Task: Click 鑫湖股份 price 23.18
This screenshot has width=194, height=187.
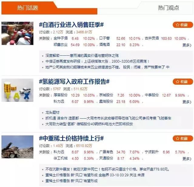Action: pyautogui.click(x=121, y=102)
